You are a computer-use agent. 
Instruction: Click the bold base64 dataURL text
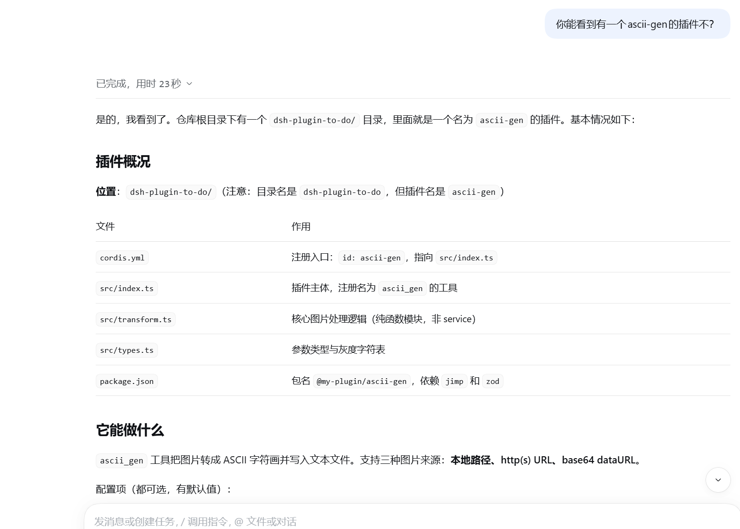[x=598, y=460]
